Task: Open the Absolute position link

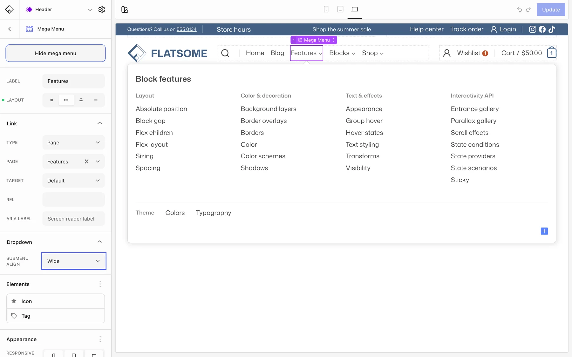Action: click(x=161, y=109)
